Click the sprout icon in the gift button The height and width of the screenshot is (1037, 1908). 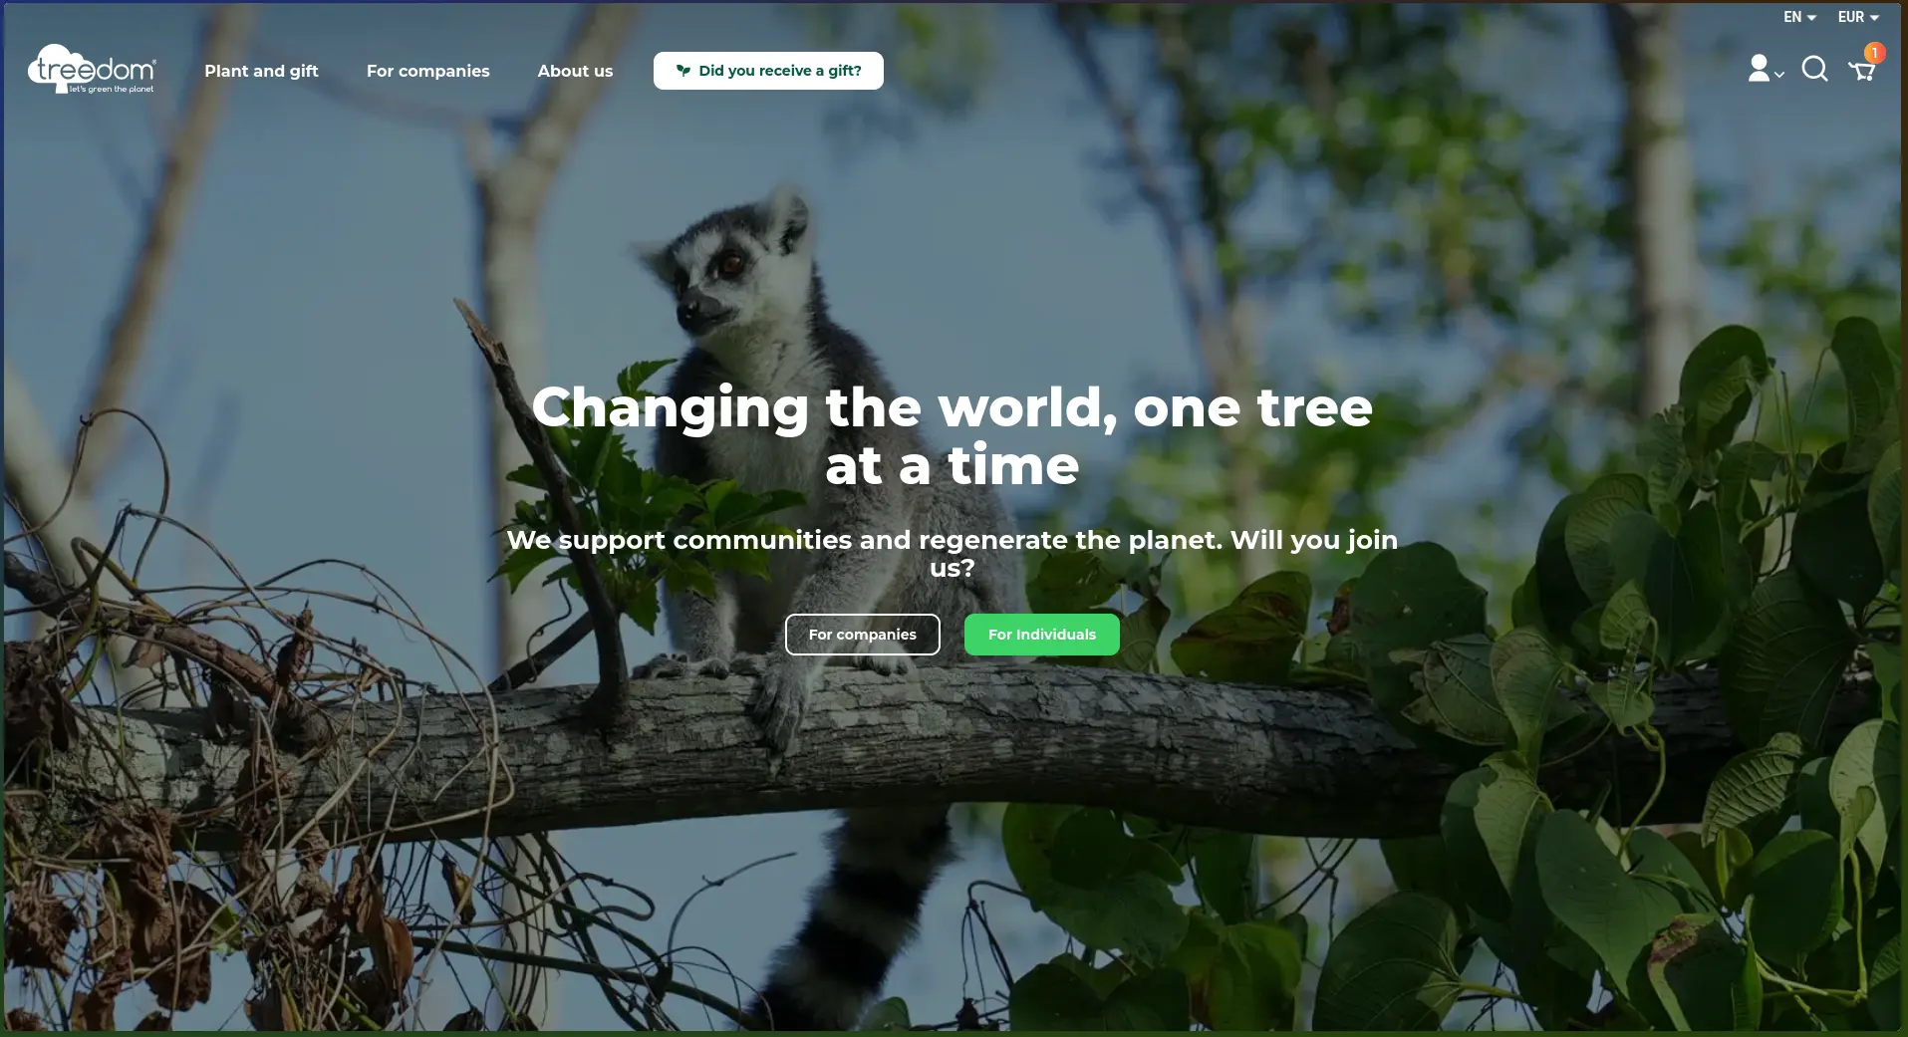tap(682, 71)
